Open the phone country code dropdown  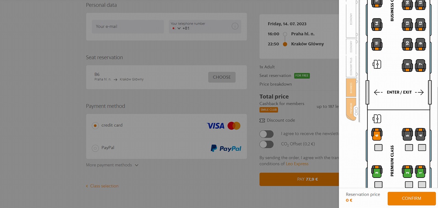point(176,28)
